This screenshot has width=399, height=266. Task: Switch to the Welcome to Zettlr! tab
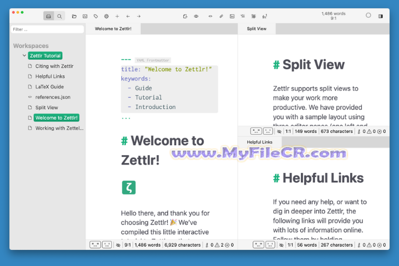tap(113, 29)
